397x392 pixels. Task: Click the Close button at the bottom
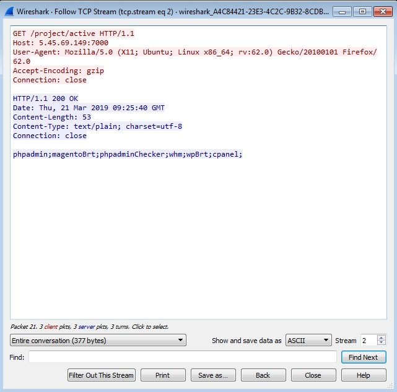(x=313, y=375)
